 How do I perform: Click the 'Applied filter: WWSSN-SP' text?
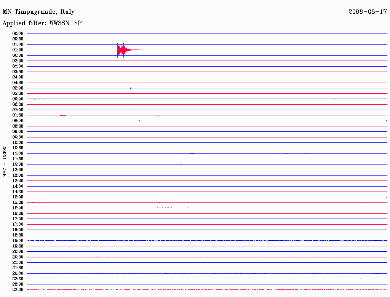click(42, 23)
